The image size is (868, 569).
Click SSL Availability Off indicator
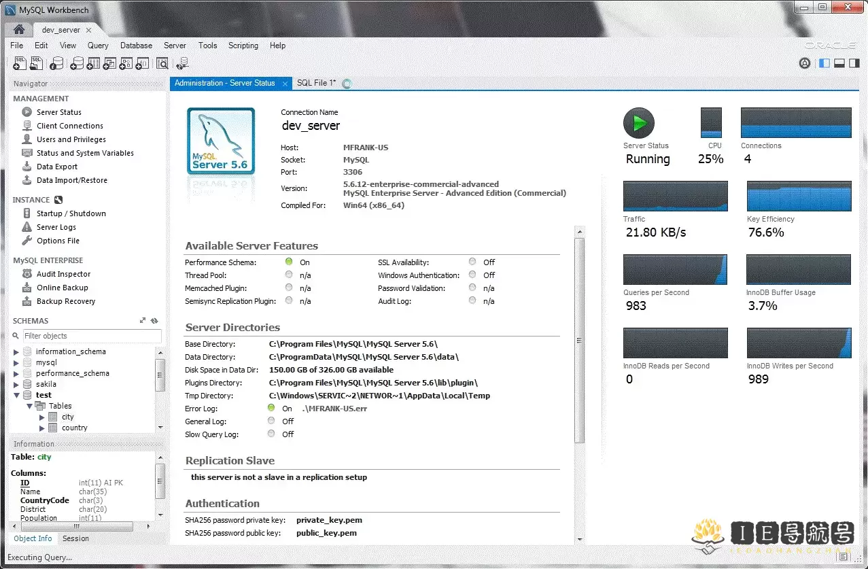472,262
